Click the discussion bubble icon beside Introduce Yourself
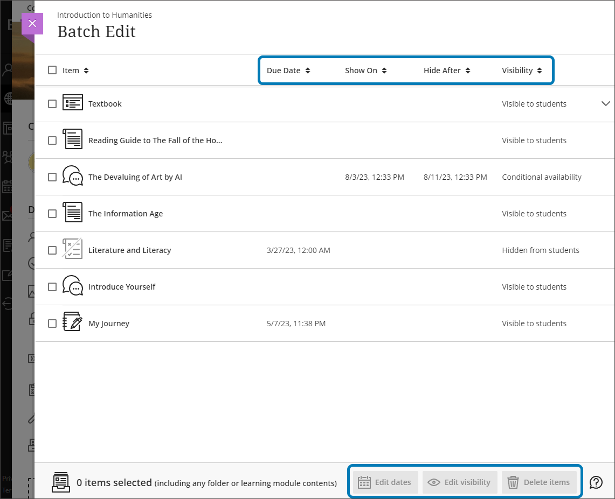 73,286
